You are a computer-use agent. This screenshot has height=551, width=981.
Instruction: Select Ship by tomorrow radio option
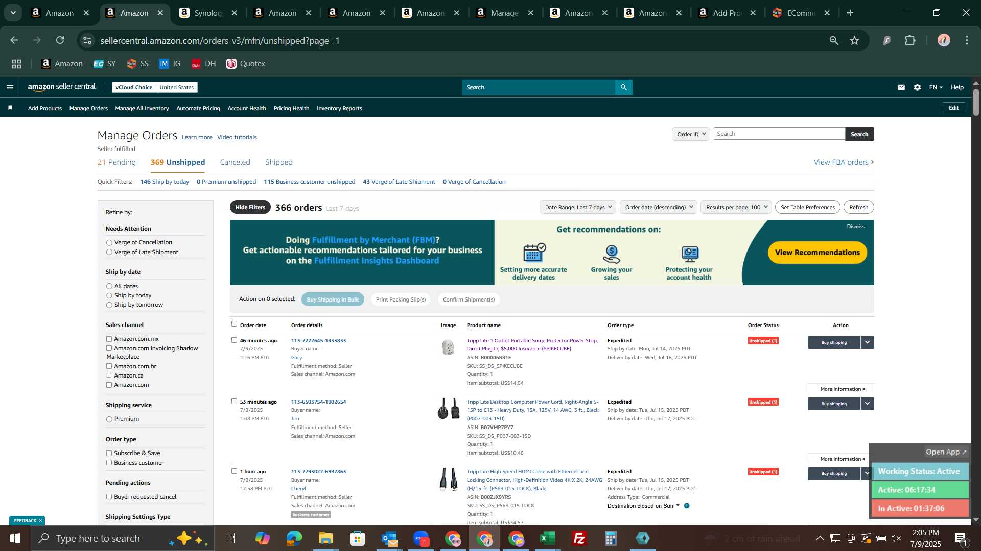click(109, 305)
